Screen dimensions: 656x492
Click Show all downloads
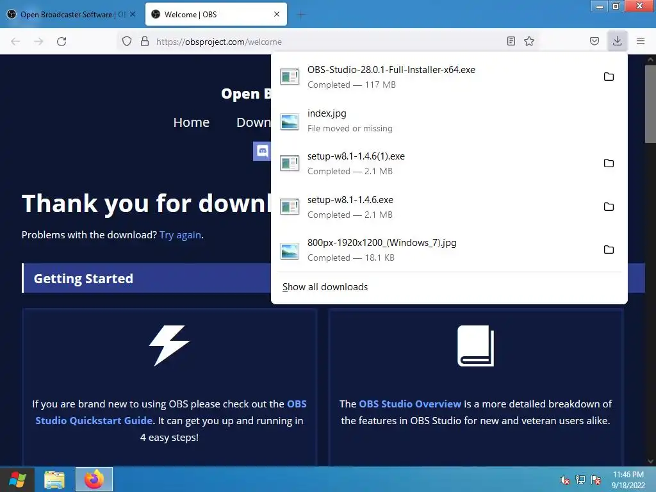click(325, 287)
